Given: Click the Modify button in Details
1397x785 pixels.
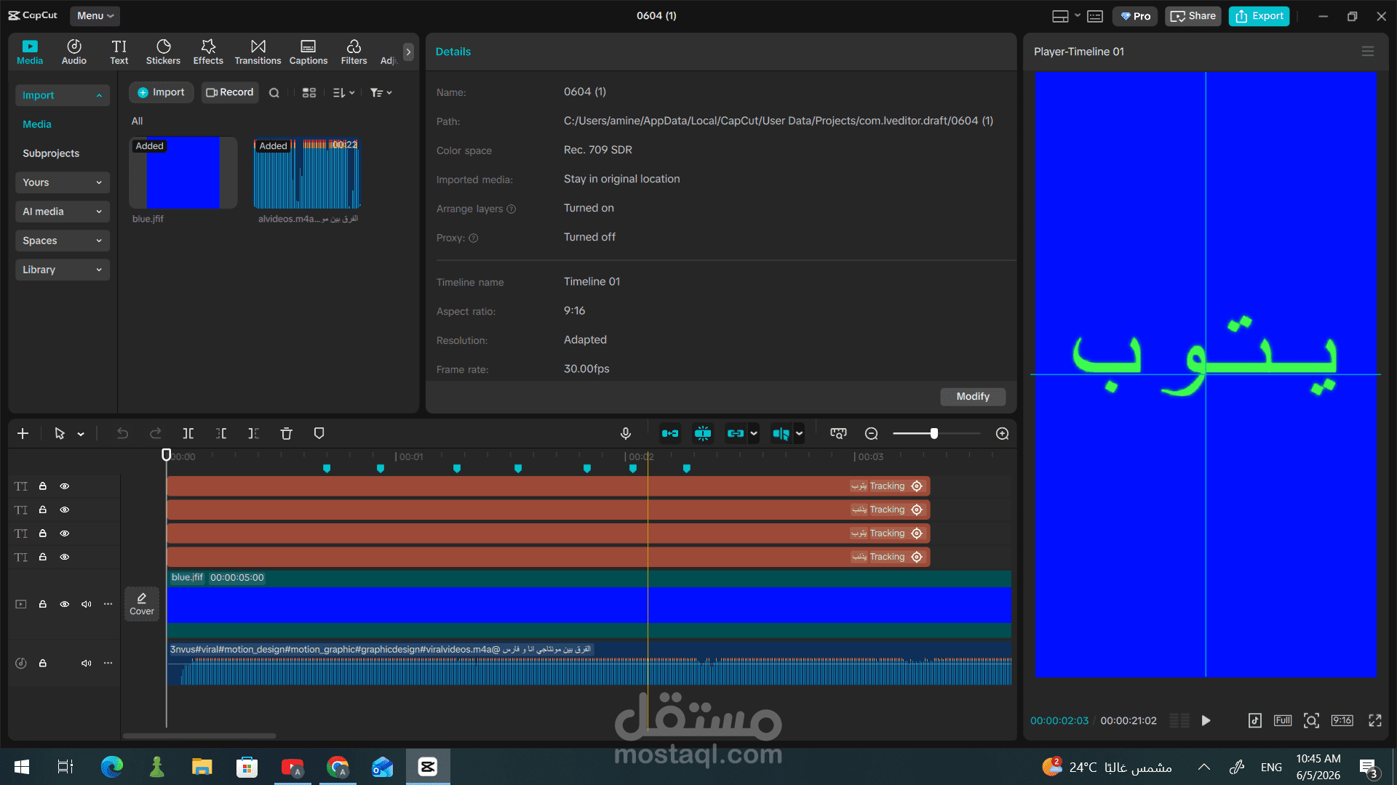Looking at the screenshot, I should 973,396.
